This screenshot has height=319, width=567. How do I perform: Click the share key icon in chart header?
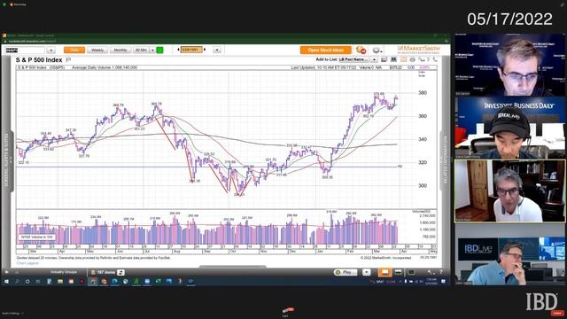coord(422,59)
